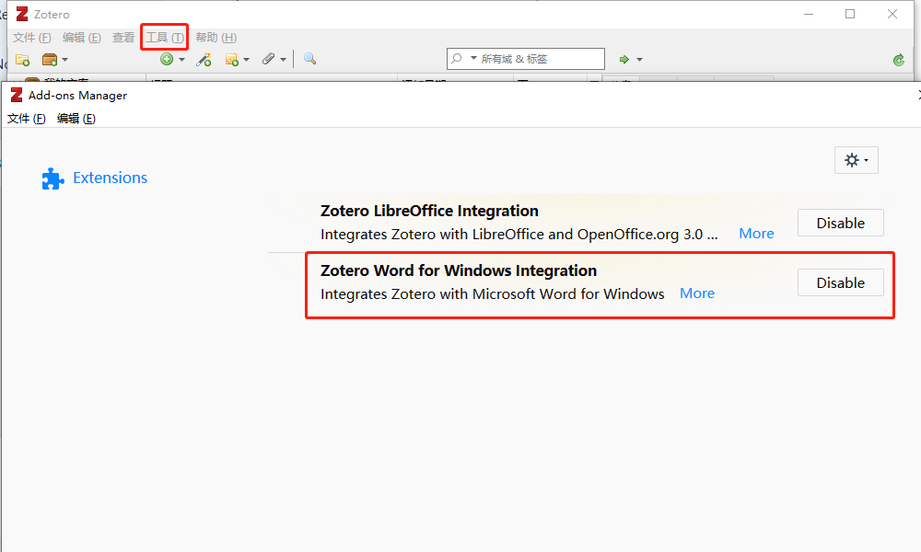Disable Zotero Word for Windows Integration

(x=841, y=282)
